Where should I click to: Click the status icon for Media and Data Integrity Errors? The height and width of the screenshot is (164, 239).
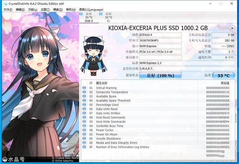[x=84, y=143]
